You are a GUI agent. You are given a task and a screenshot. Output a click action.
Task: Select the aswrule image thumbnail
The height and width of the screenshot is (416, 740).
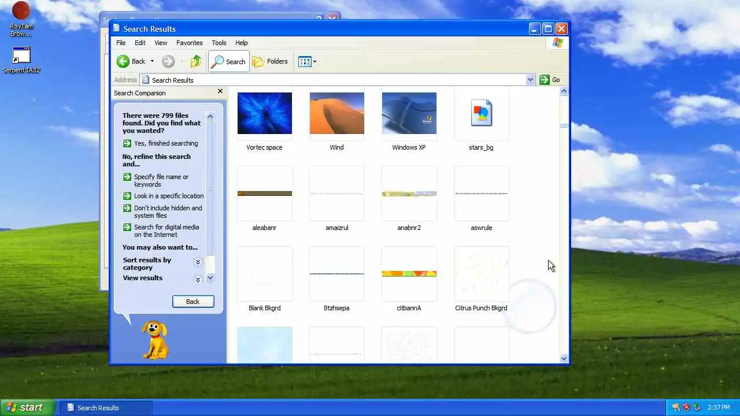[482, 194]
